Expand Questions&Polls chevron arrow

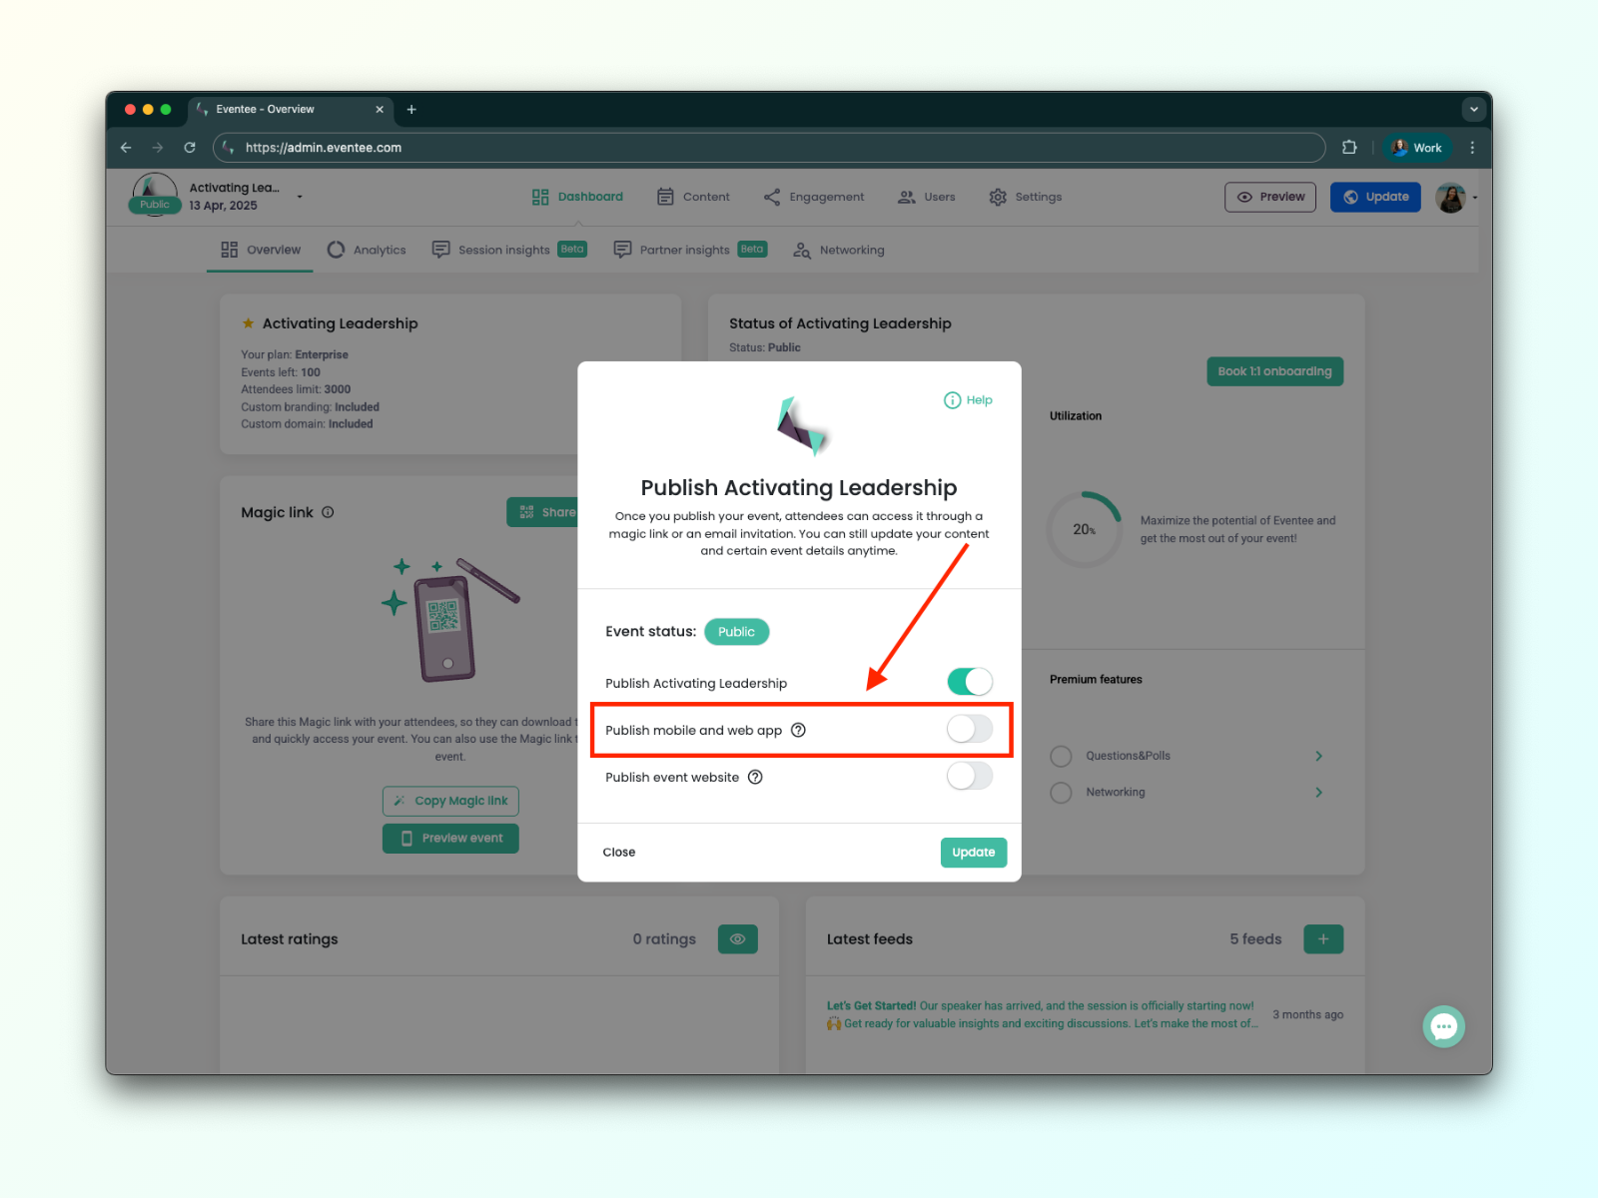(1319, 756)
